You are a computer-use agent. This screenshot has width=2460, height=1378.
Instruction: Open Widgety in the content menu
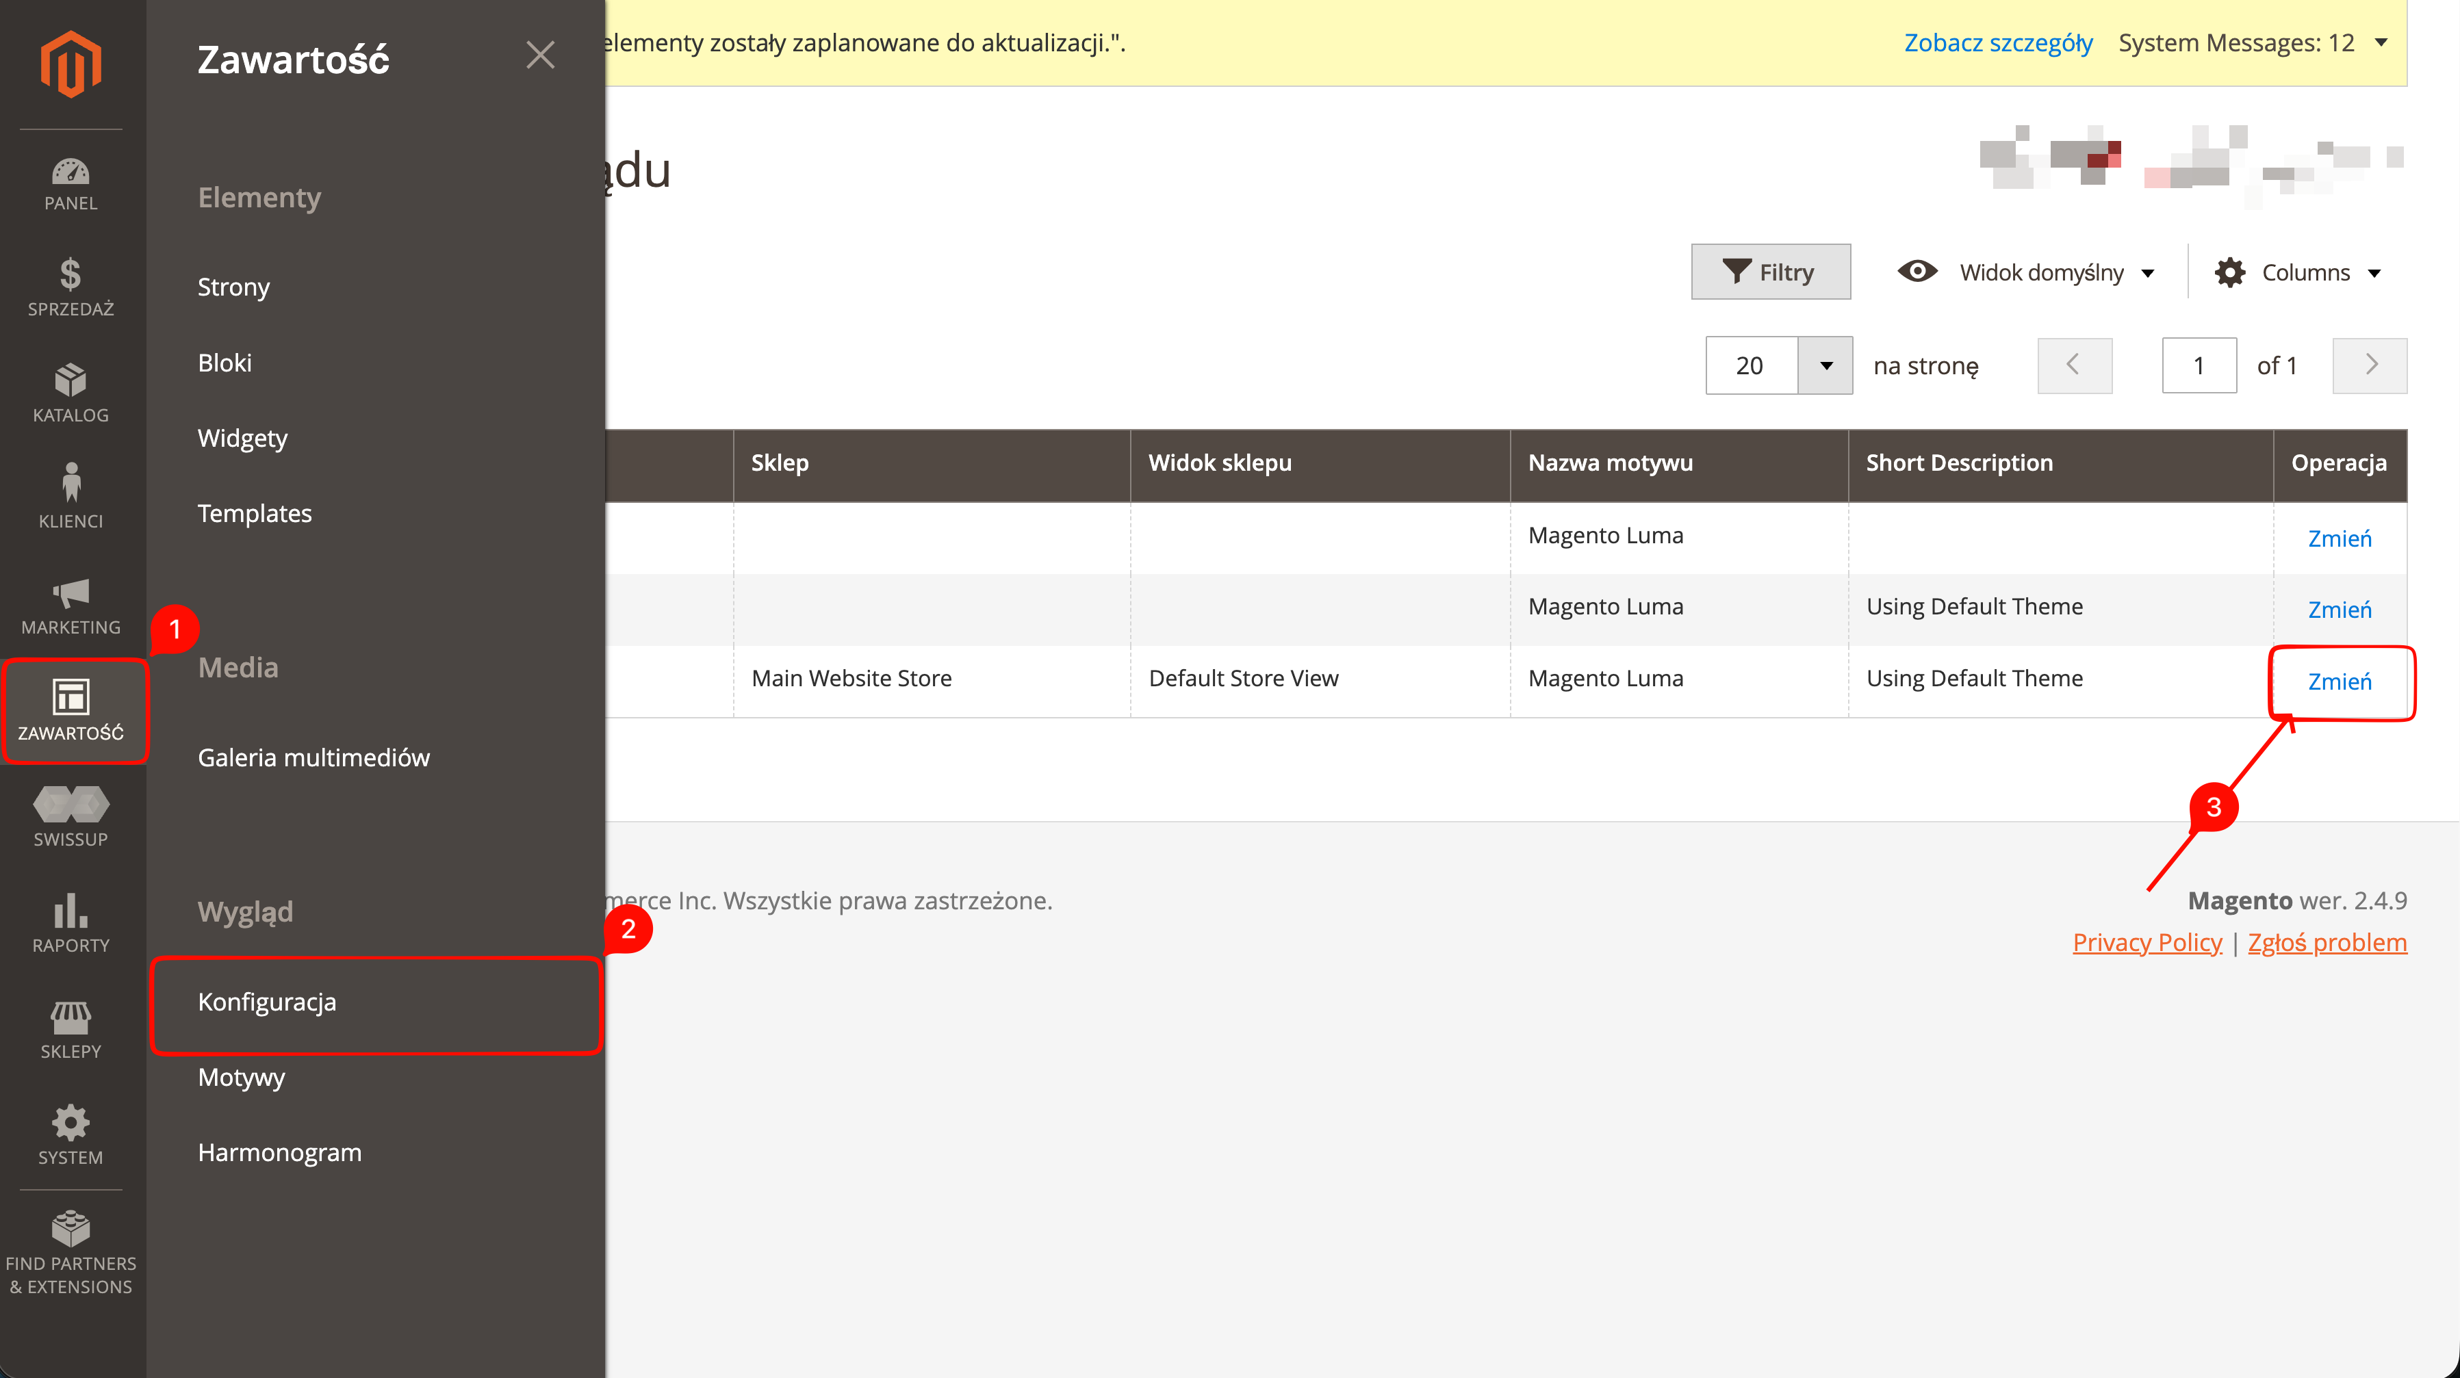242,438
